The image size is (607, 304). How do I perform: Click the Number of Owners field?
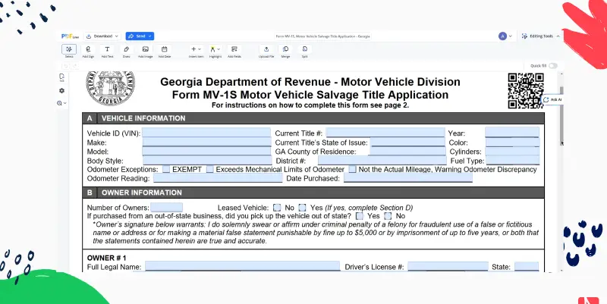click(x=166, y=207)
